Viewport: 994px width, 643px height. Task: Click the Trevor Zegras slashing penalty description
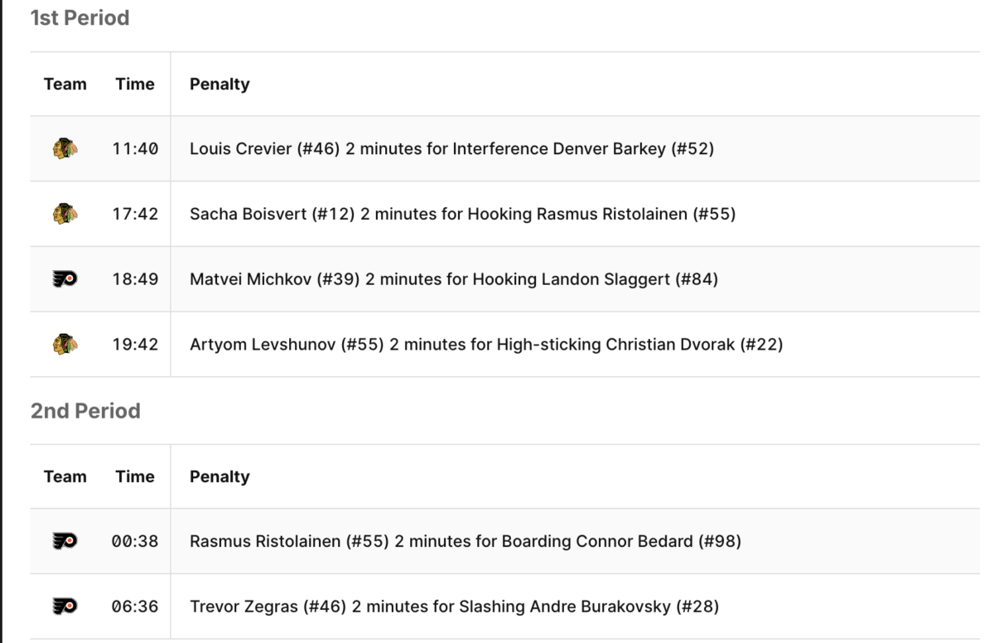tap(454, 607)
